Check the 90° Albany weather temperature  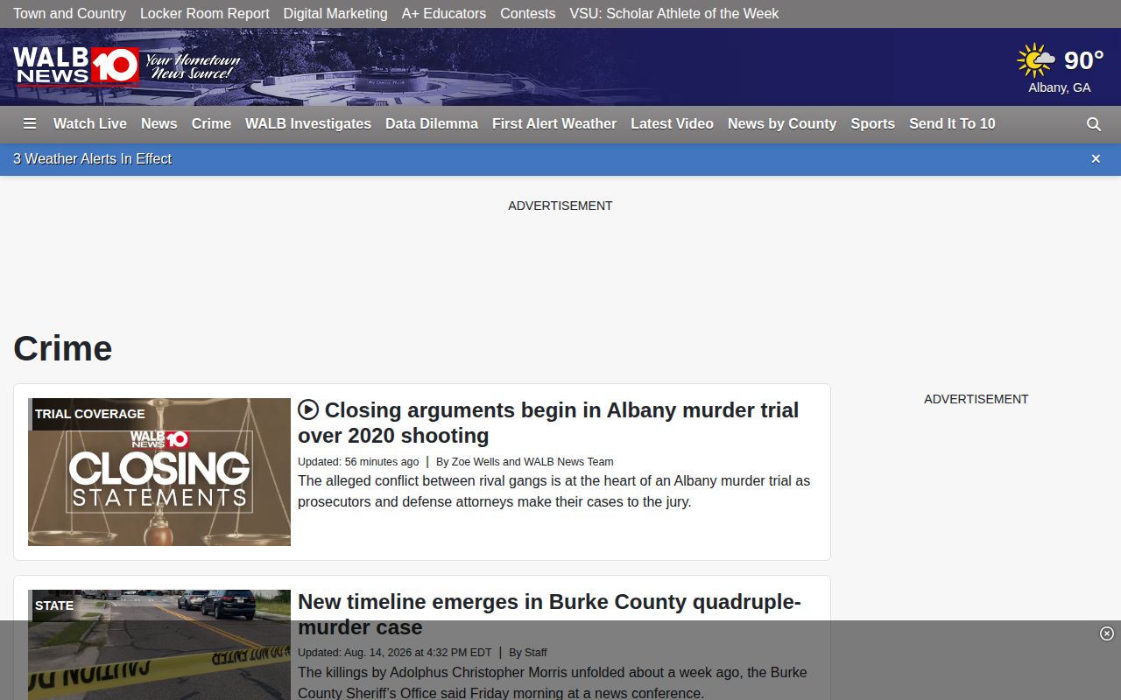pyautogui.click(x=1083, y=60)
